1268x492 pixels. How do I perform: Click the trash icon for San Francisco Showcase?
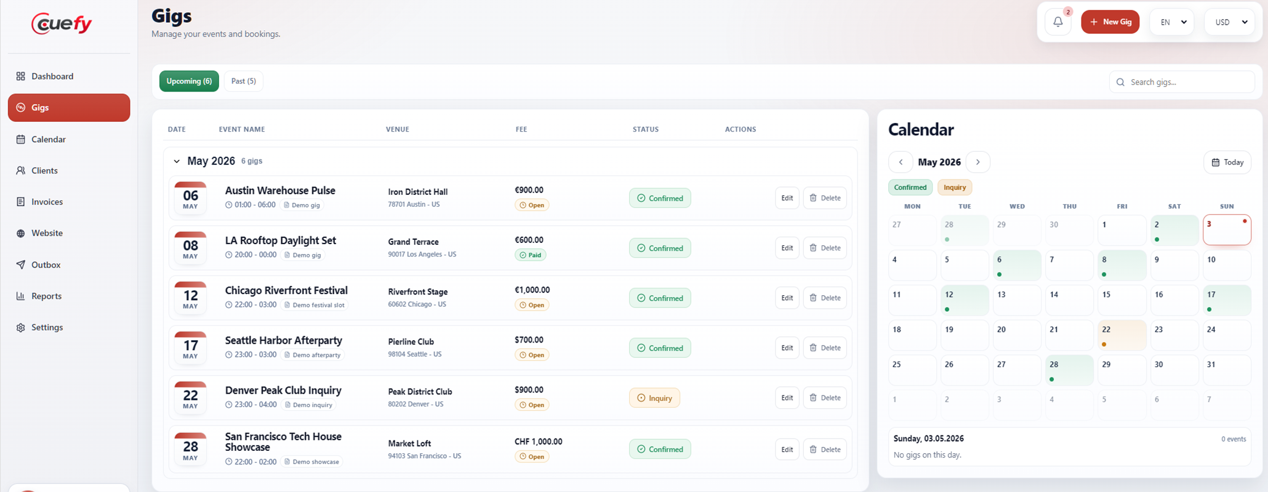click(x=813, y=450)
